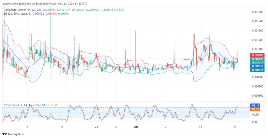Click the 0.000800 price scale label
The height and width of the screenshot is (138, 268).
point(257,77)
